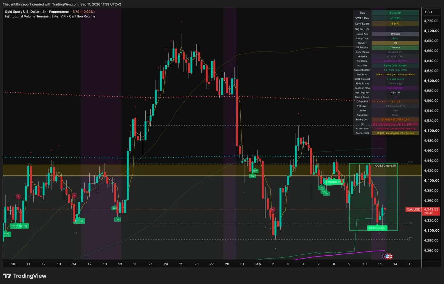The image size is (444, 284).
Task: Click the PDH level label
Action: coord(410,162)
